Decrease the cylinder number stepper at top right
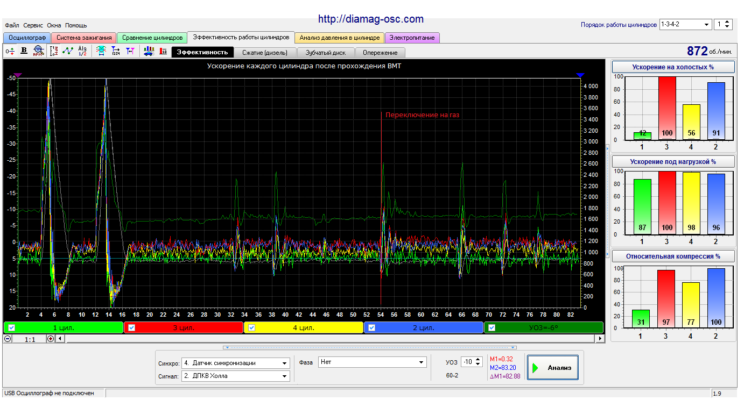The width and height of the screenshot is (744, 400). click(727, 27)
